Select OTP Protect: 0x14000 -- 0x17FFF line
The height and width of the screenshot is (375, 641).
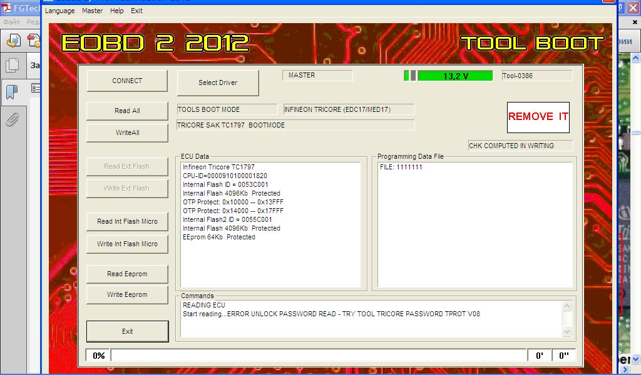coord(233,211)
